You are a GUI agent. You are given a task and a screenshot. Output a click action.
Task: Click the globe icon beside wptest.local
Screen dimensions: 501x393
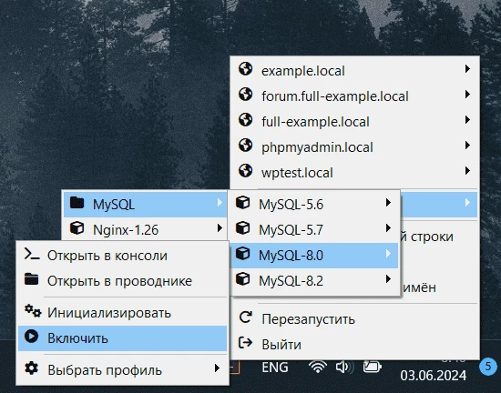pos(245,171)
